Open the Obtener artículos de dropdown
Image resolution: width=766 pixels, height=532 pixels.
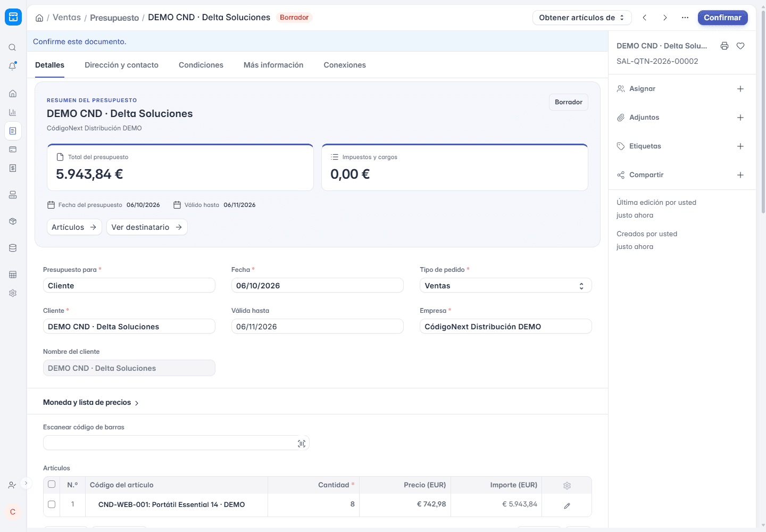[x=582, y=18]
